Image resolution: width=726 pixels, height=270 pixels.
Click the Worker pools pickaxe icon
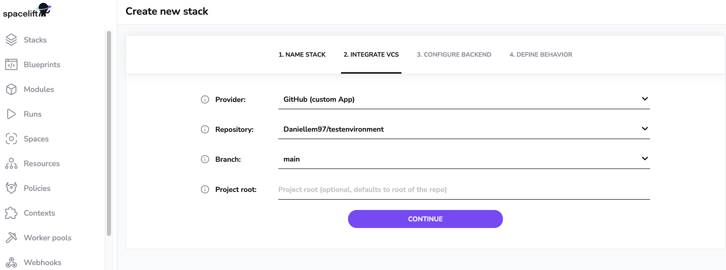coord(11,238)
